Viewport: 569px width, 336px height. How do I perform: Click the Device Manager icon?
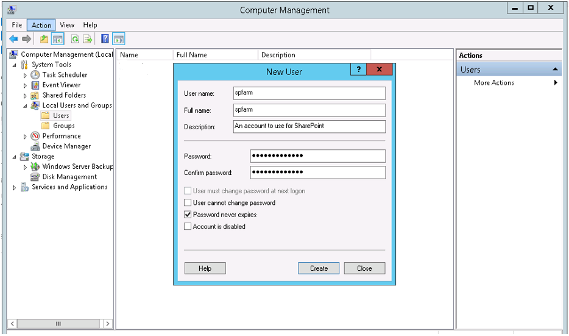click(35, 146)
